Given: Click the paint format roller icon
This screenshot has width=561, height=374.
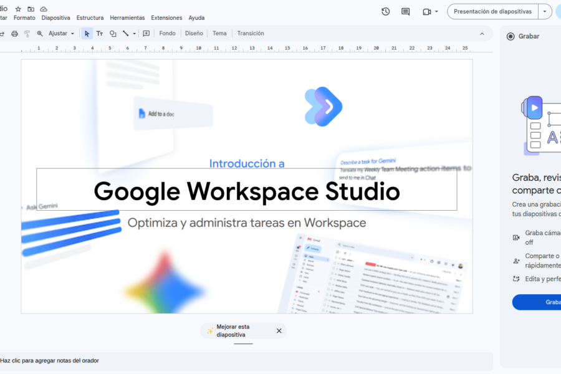Looking at the screenshot, I should coord(27,34).
